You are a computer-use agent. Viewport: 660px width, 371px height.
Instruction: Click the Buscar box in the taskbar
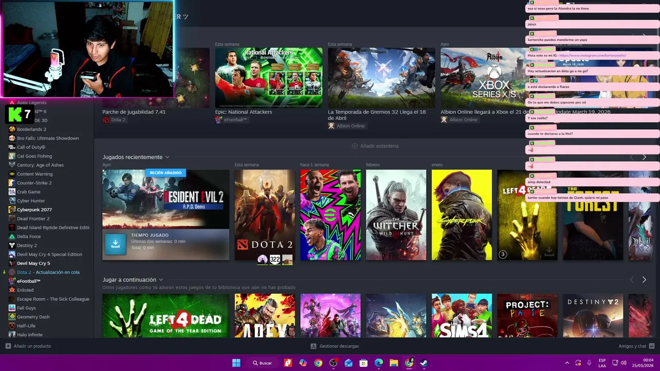coord(263,363)
